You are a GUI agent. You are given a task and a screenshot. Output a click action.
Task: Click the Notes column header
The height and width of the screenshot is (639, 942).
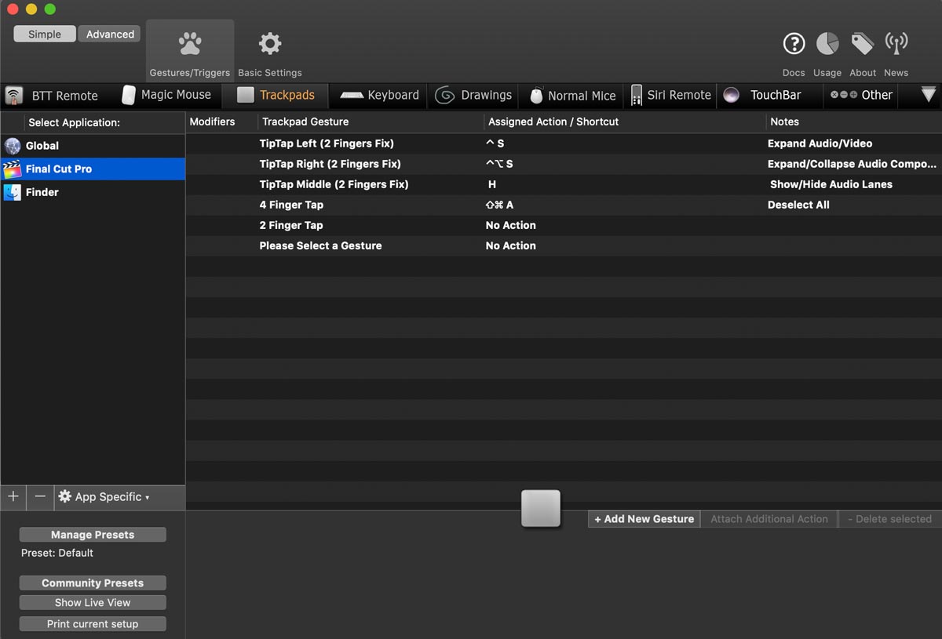point(854,122)
